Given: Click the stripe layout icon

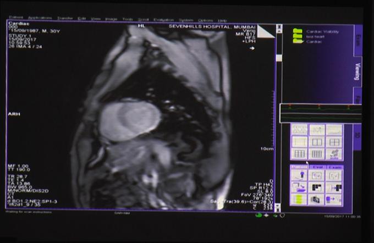Looking at the screenshot, I should 299,130.
